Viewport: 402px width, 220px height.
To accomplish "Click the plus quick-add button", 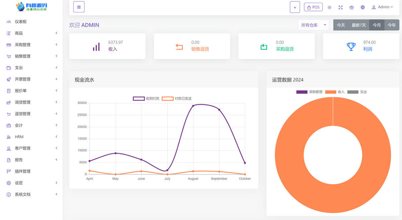I will click(x=295, y=7).
